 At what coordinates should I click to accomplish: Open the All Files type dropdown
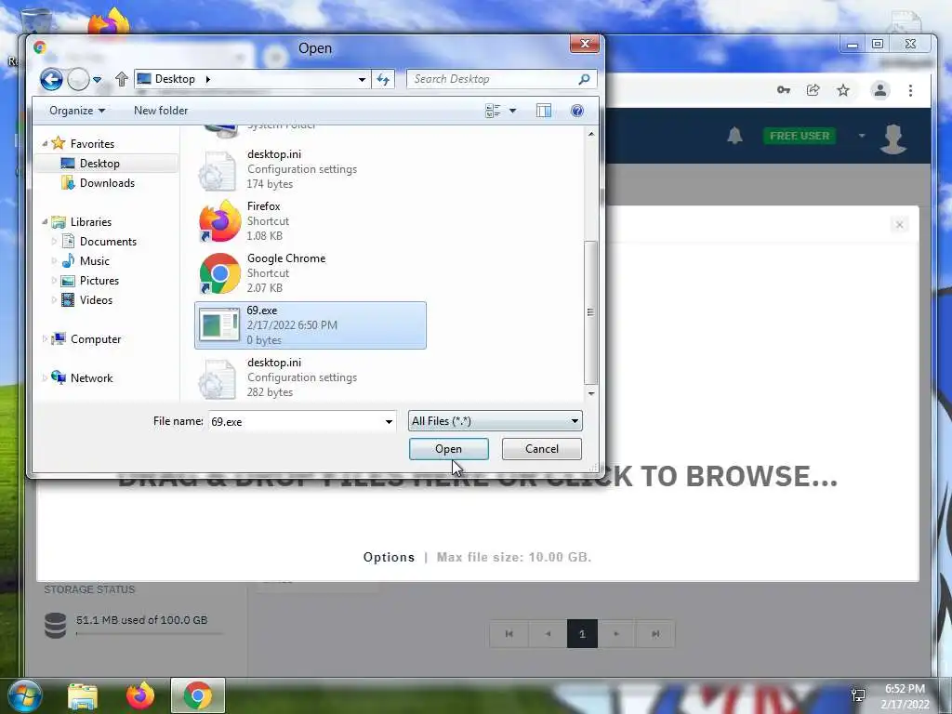[496, 421]
